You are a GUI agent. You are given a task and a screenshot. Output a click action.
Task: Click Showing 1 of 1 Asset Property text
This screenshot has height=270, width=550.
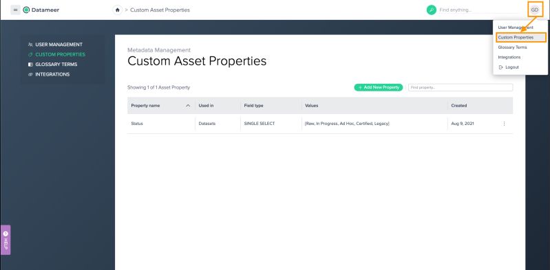pos(158,87)
